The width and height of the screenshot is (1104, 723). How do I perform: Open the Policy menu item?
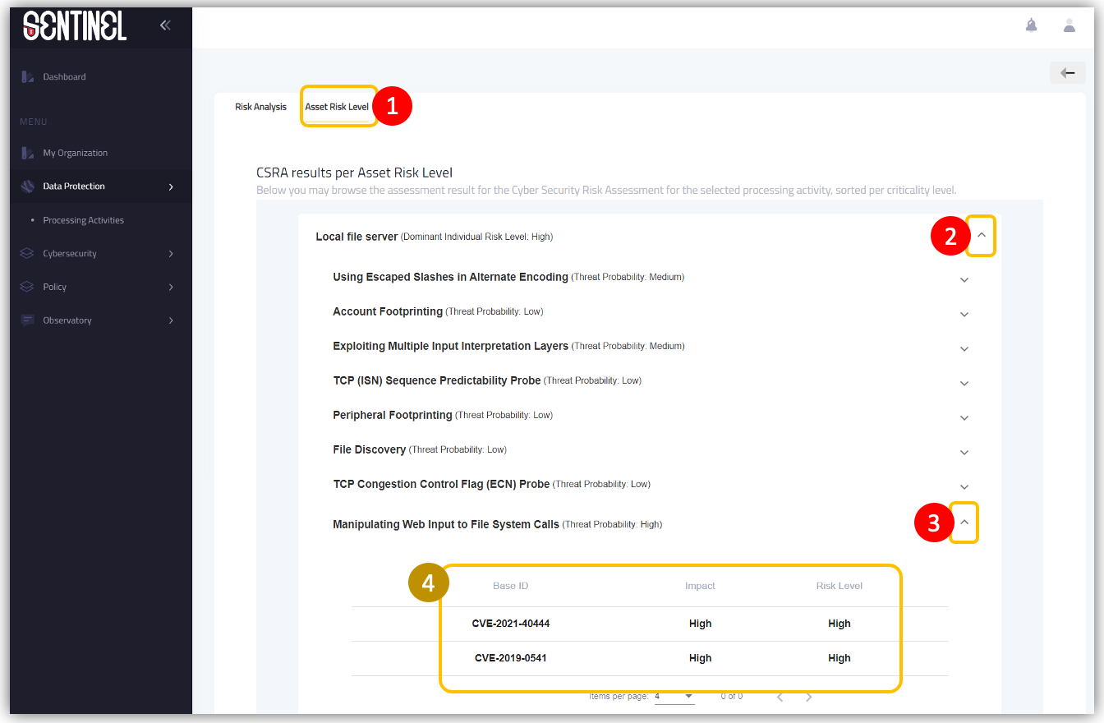pyautogui.click(x=55, y=287)
